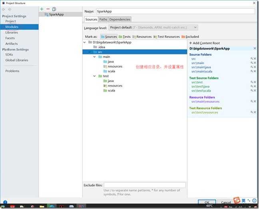Collapse the main folder node
The image size is (259, 209).
(94, 57)
